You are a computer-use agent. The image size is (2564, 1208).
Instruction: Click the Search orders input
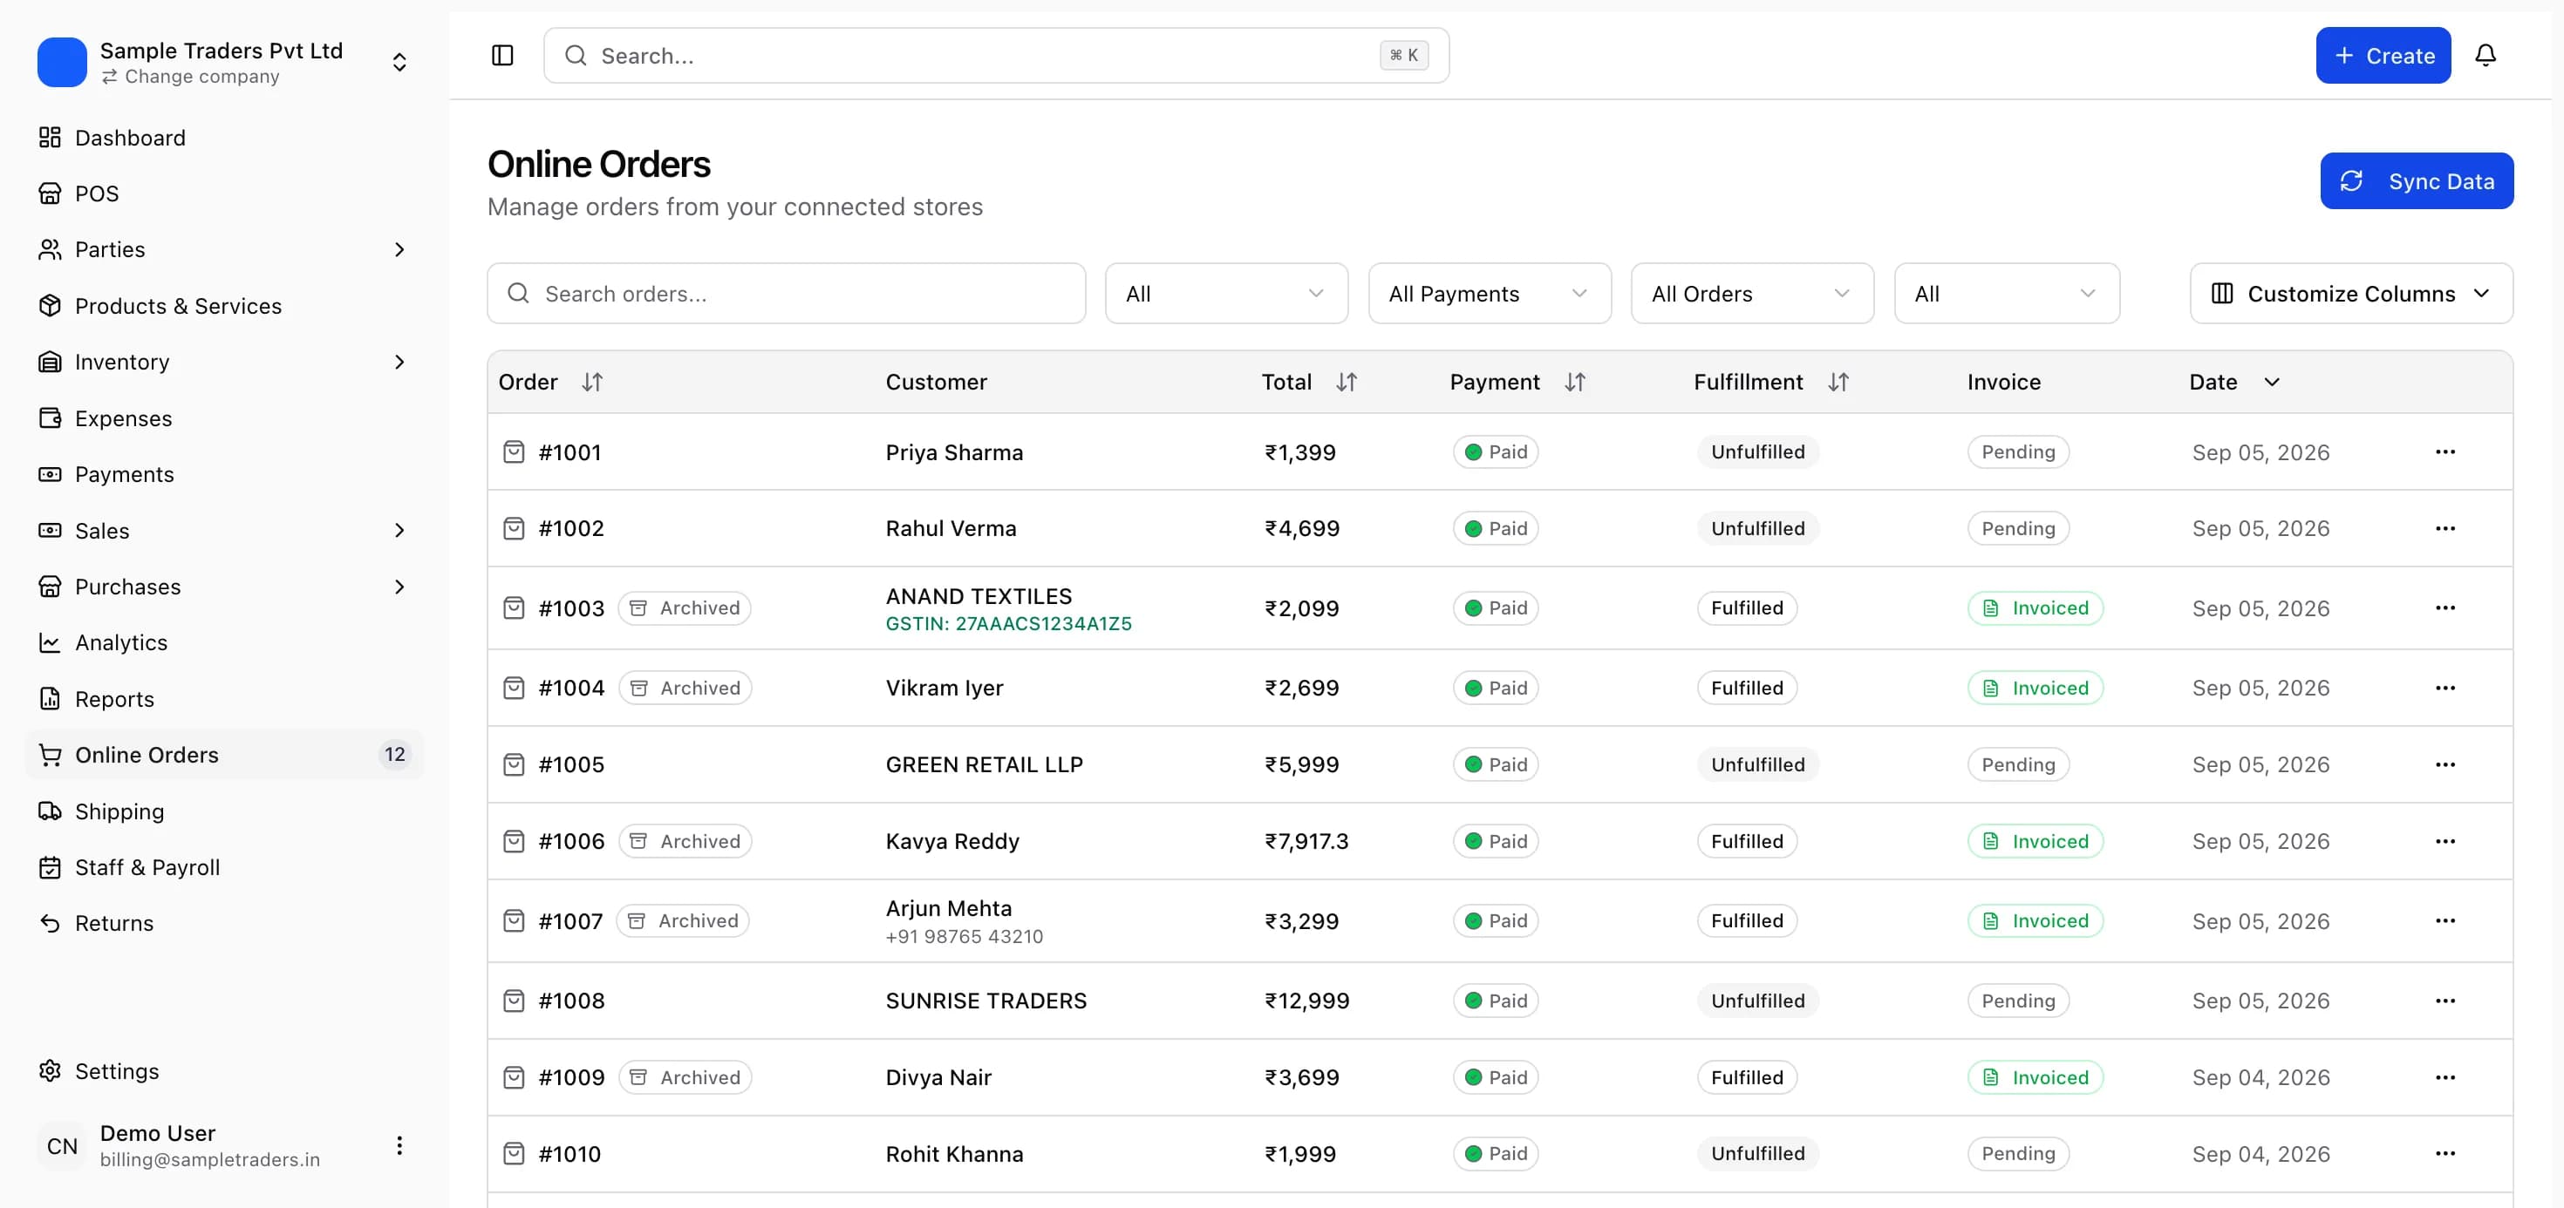coord(785,294)
